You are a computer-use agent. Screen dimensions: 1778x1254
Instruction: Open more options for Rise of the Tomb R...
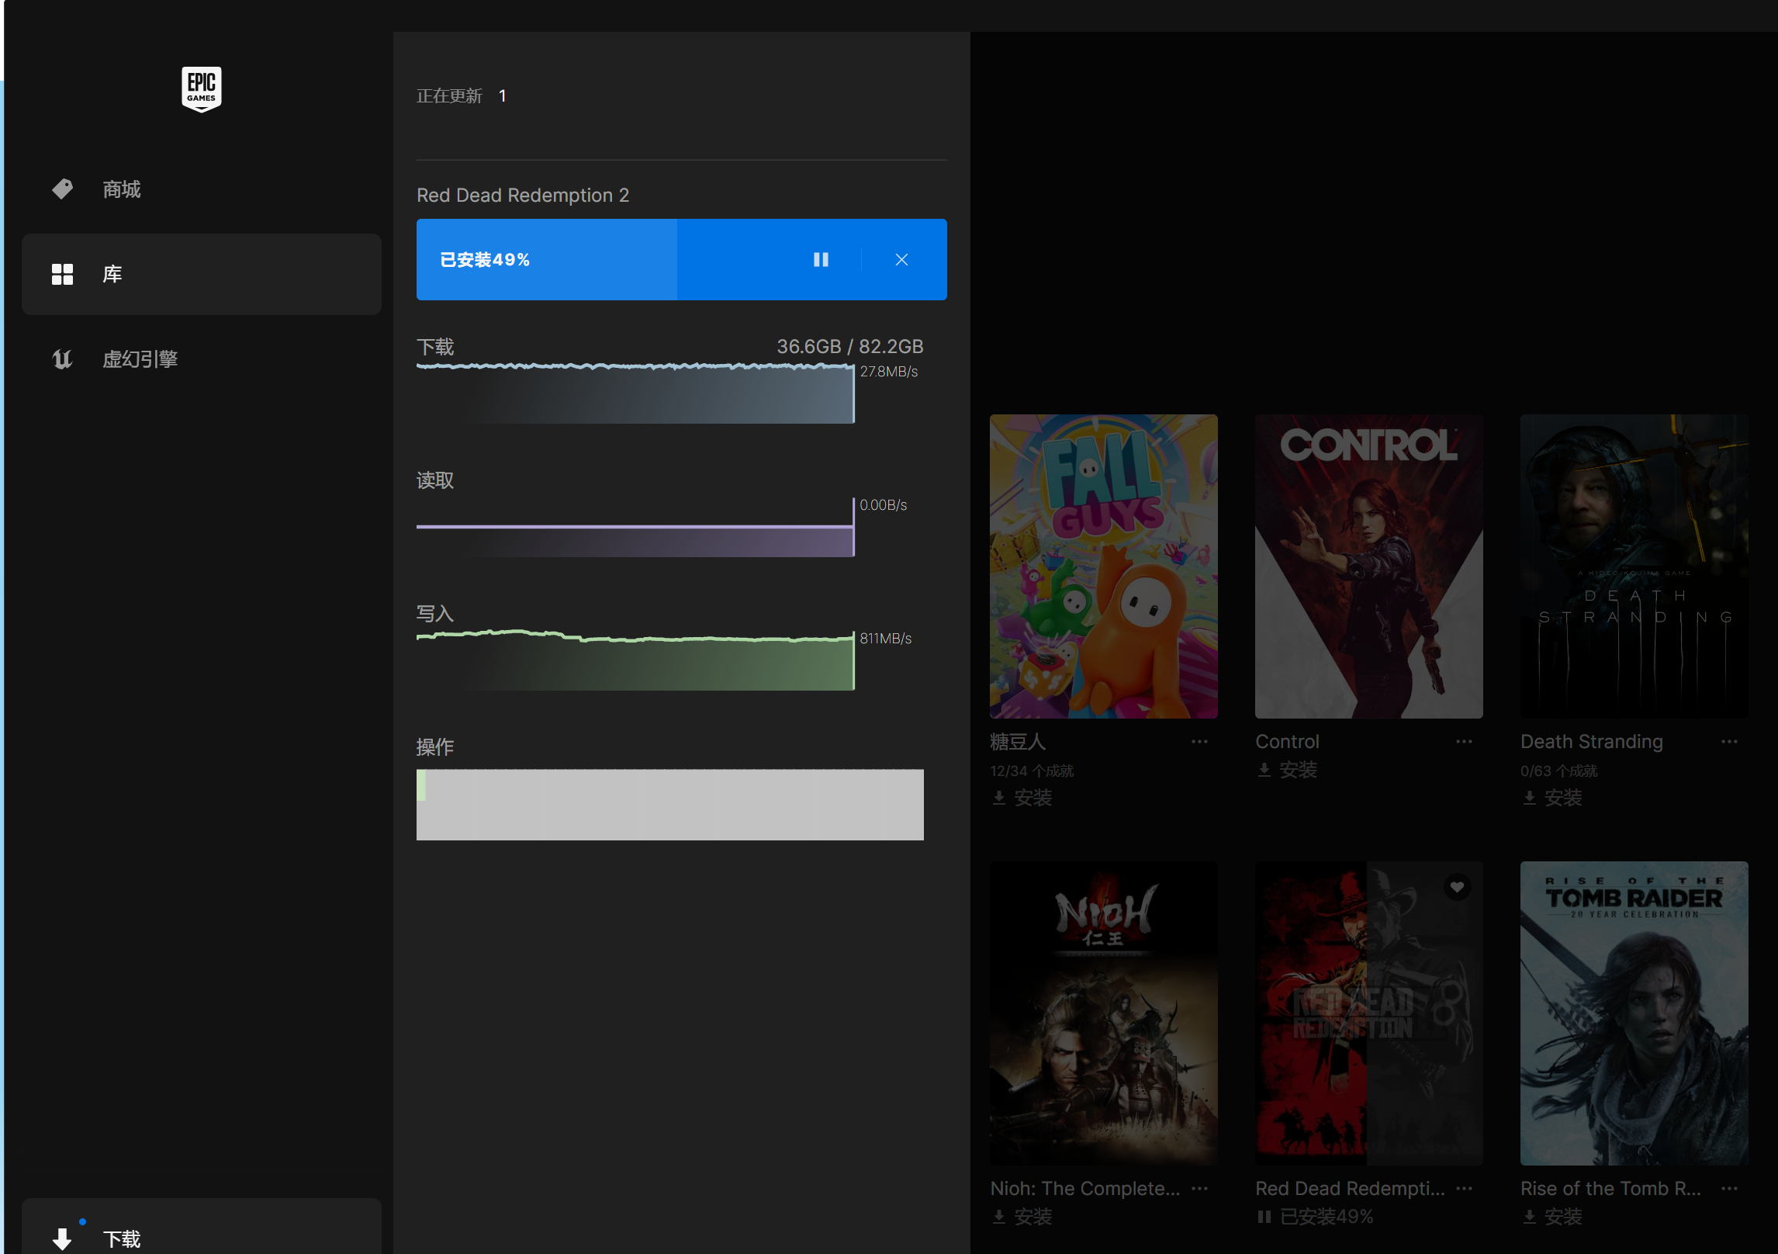[1730, 1189]
